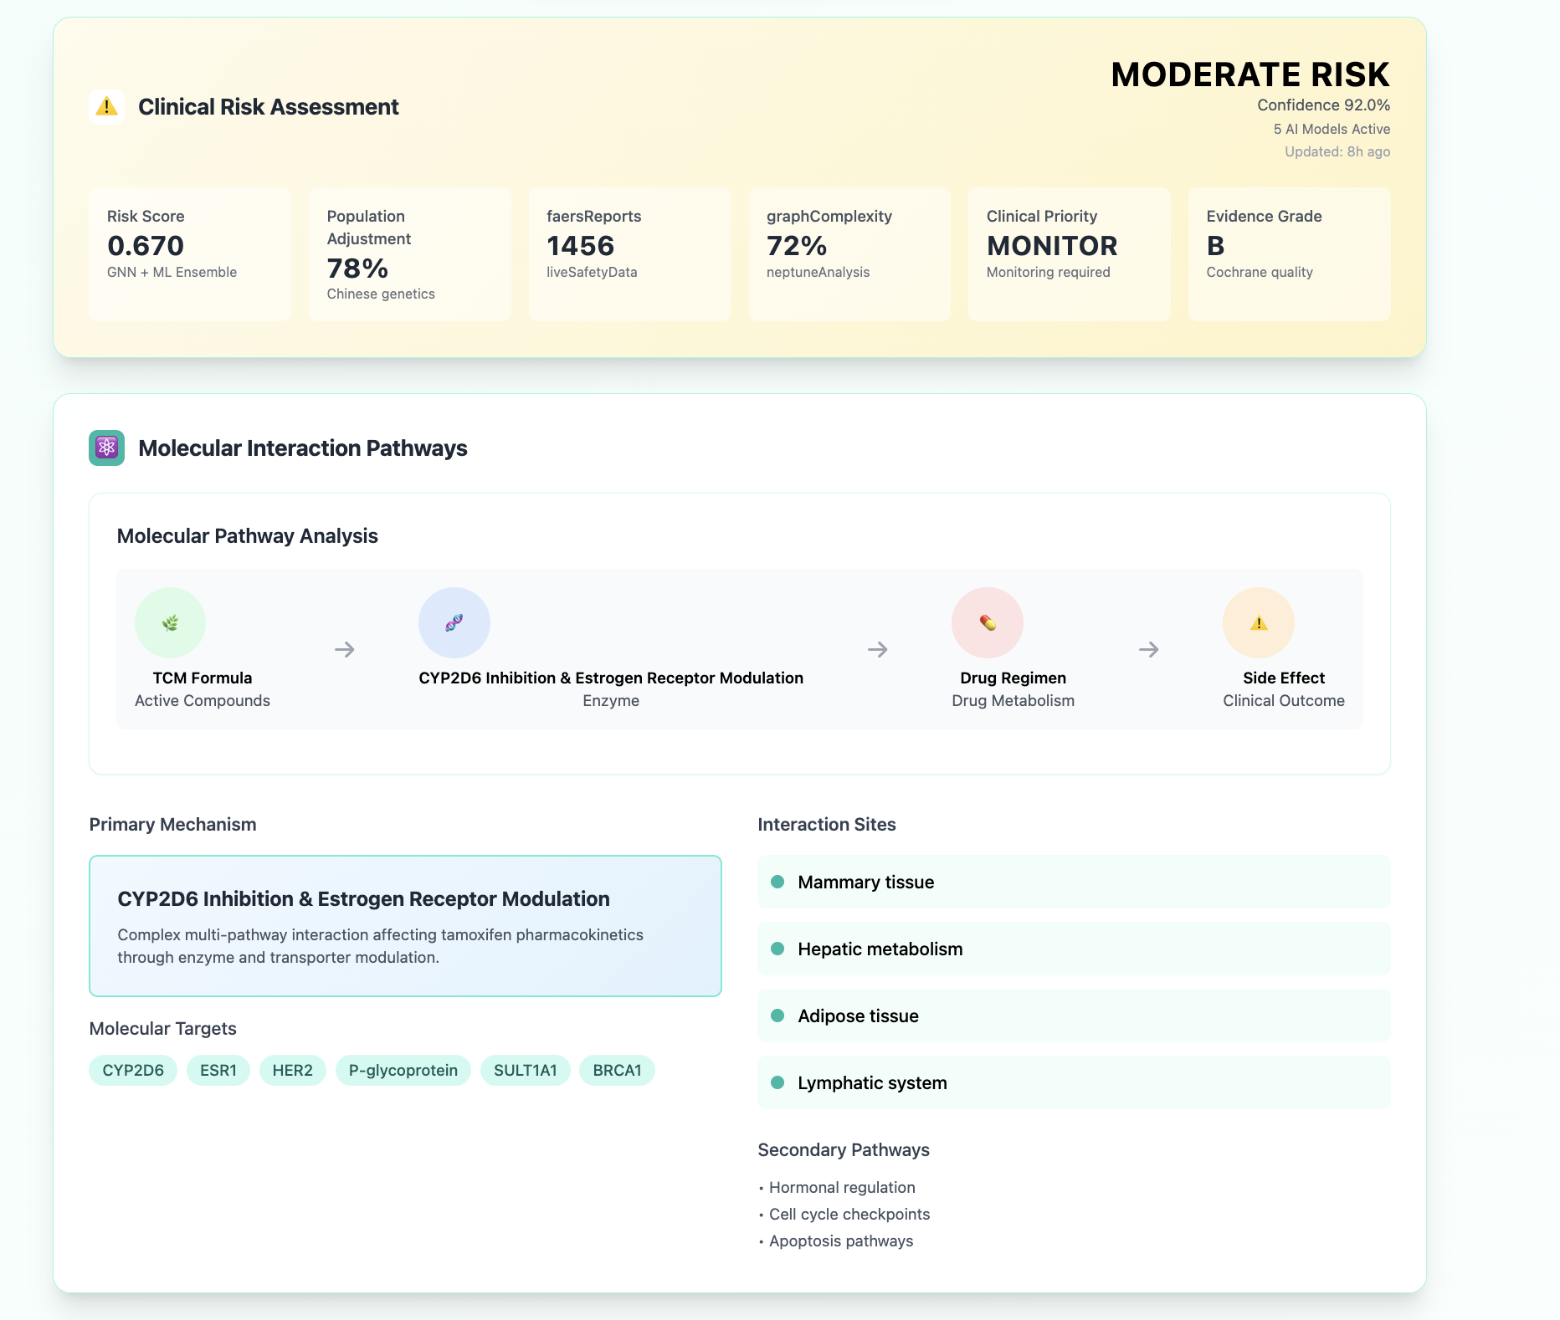Click the Clinical Risk Assessment title
This screenshot has width=1560, height=1320.
click(269, 107)
